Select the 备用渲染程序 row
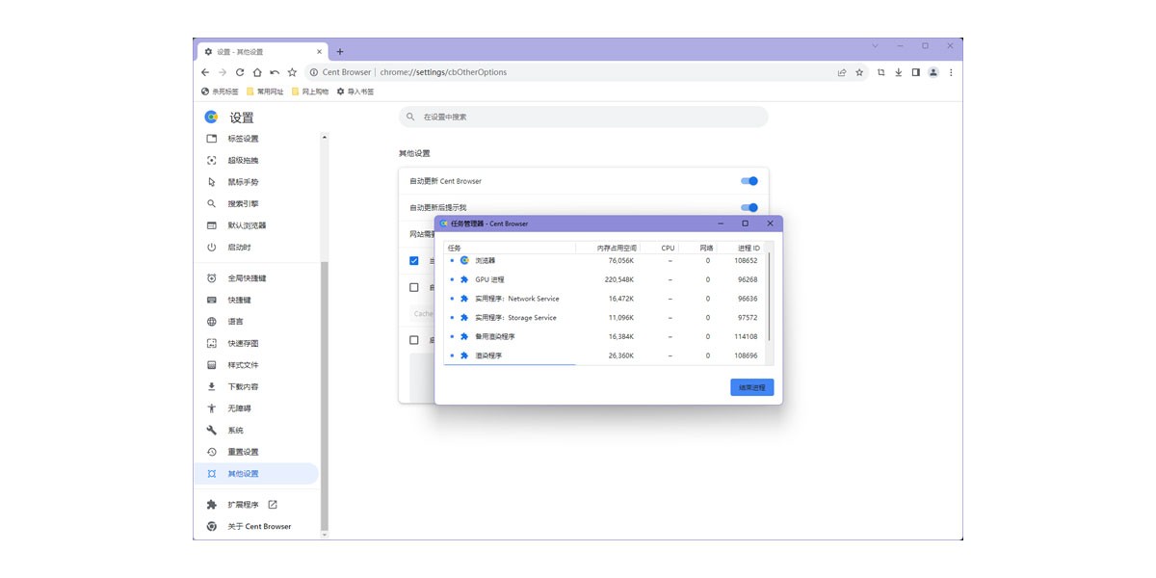This screenshot has height=578, width=1156. coord(604,336)
